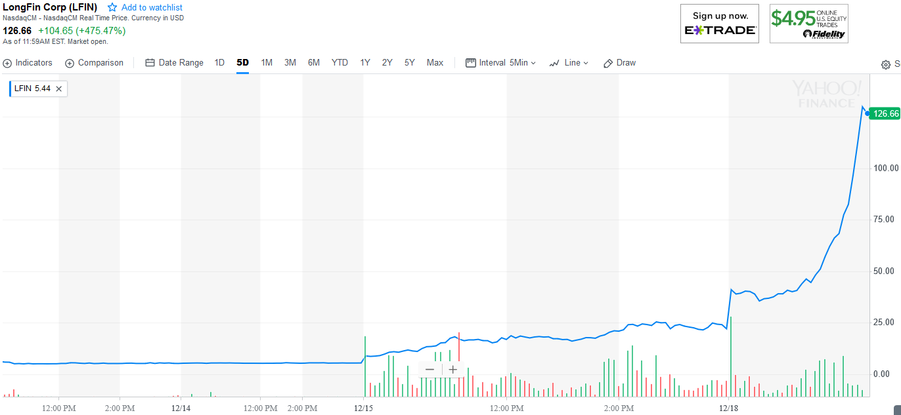Click the 12/15 date axis label
Viewport: 901px width, 415px height.
[363, 408]
